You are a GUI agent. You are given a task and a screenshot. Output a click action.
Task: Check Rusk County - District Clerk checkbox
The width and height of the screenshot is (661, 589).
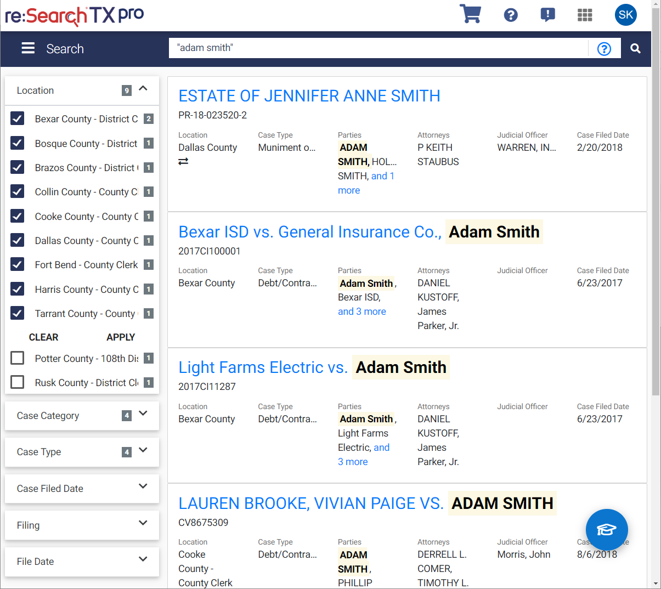pos(18,382)
